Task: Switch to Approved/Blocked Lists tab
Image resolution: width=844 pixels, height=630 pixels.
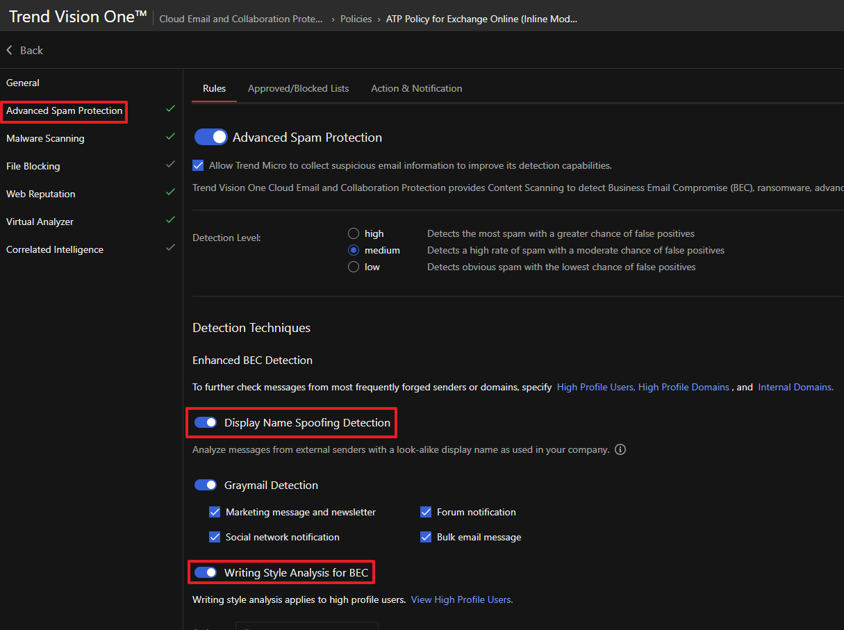Action: 298,88
